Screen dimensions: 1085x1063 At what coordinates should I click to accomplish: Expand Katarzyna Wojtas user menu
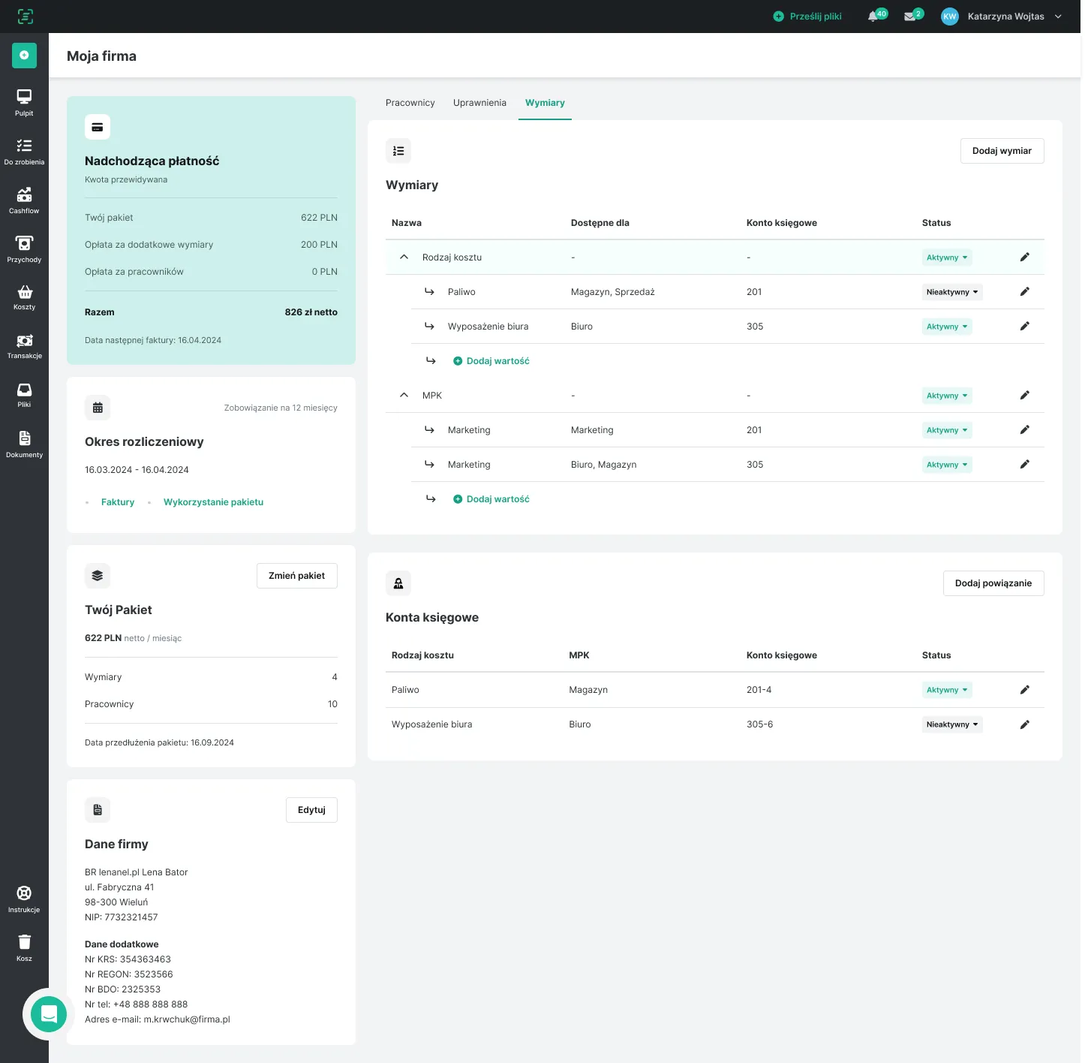coord(1058,17)
